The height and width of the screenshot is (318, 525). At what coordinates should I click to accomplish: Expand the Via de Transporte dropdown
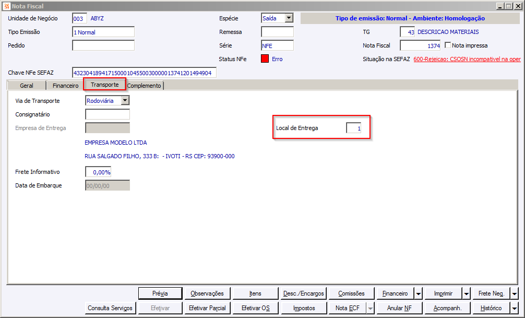coord(125,100)
